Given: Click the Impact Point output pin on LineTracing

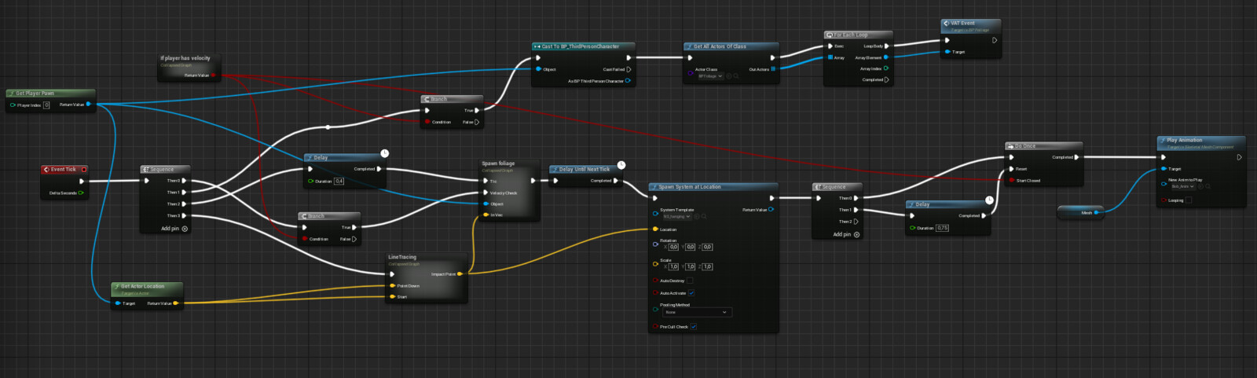Looking at the screenshot, I should (460, 274).
